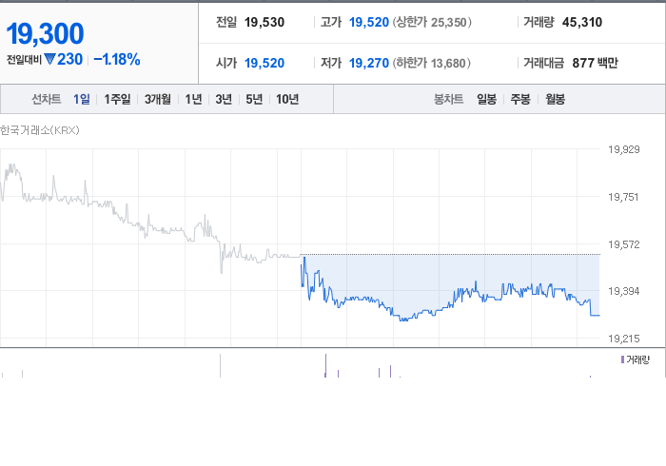Display the 10년 line chart
The width and height of the screenshot is (666, 466).
point(287,99)
